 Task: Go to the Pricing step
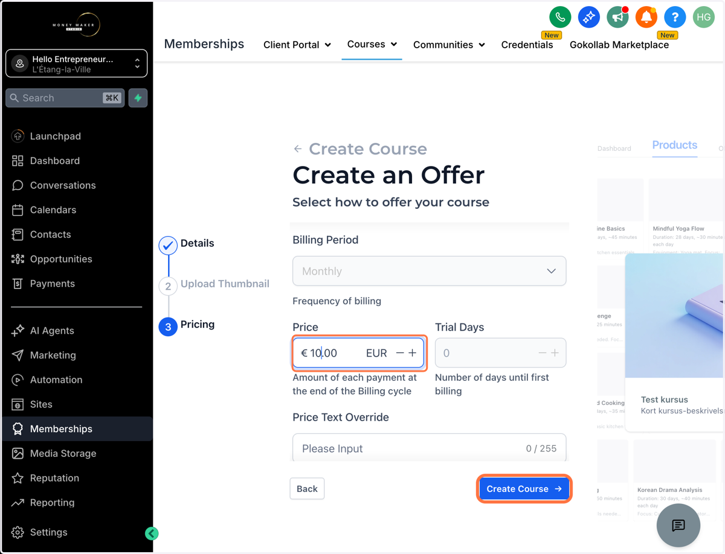click(x=187, y=325)
